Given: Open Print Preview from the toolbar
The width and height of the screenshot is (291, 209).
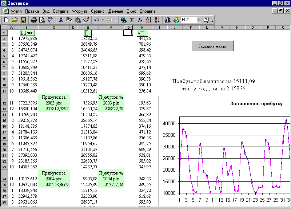Looking at the screenshot, I should point(42,20).
